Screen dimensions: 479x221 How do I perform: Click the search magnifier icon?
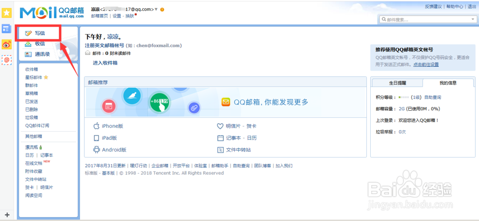(x=383, y=20)
